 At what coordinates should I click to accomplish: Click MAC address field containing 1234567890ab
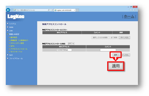(x=64, y=50)
